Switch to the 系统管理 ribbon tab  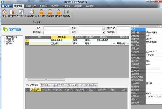[90, 6]
